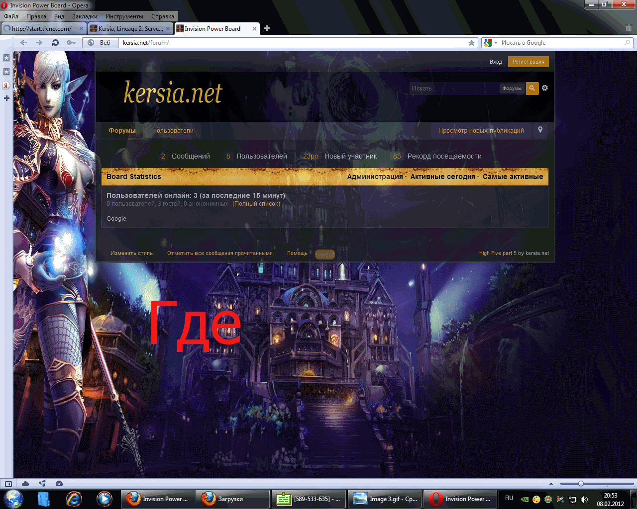Open the Yandex panel in the sidebar
The height and width of the screenshot is (509, 637).
point(6,85)
